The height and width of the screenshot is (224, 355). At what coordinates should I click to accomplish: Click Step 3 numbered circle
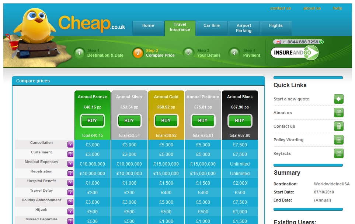point(188,53)
